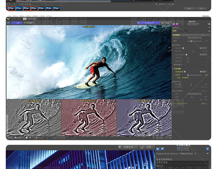Screen dimensions: 217x169
Task: Click the 未指定设备 device name field
Action: click(182, 162)
